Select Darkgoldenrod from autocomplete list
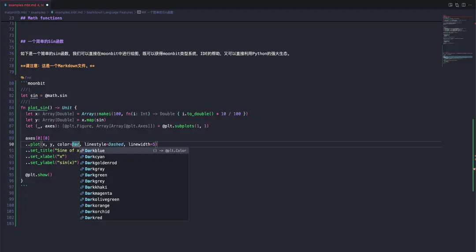Screen dimensions: 476x252 [134, 163]
